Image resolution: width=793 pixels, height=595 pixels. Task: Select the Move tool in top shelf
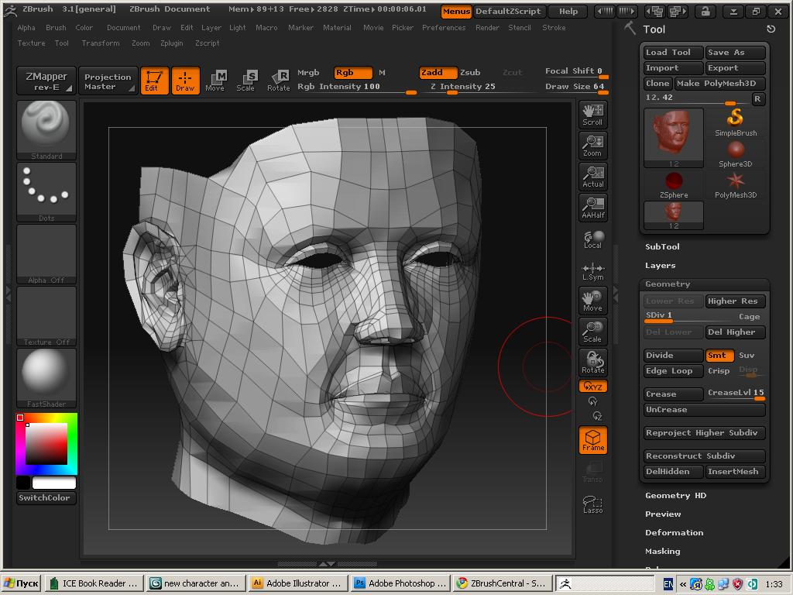click(x=215, y=81)
